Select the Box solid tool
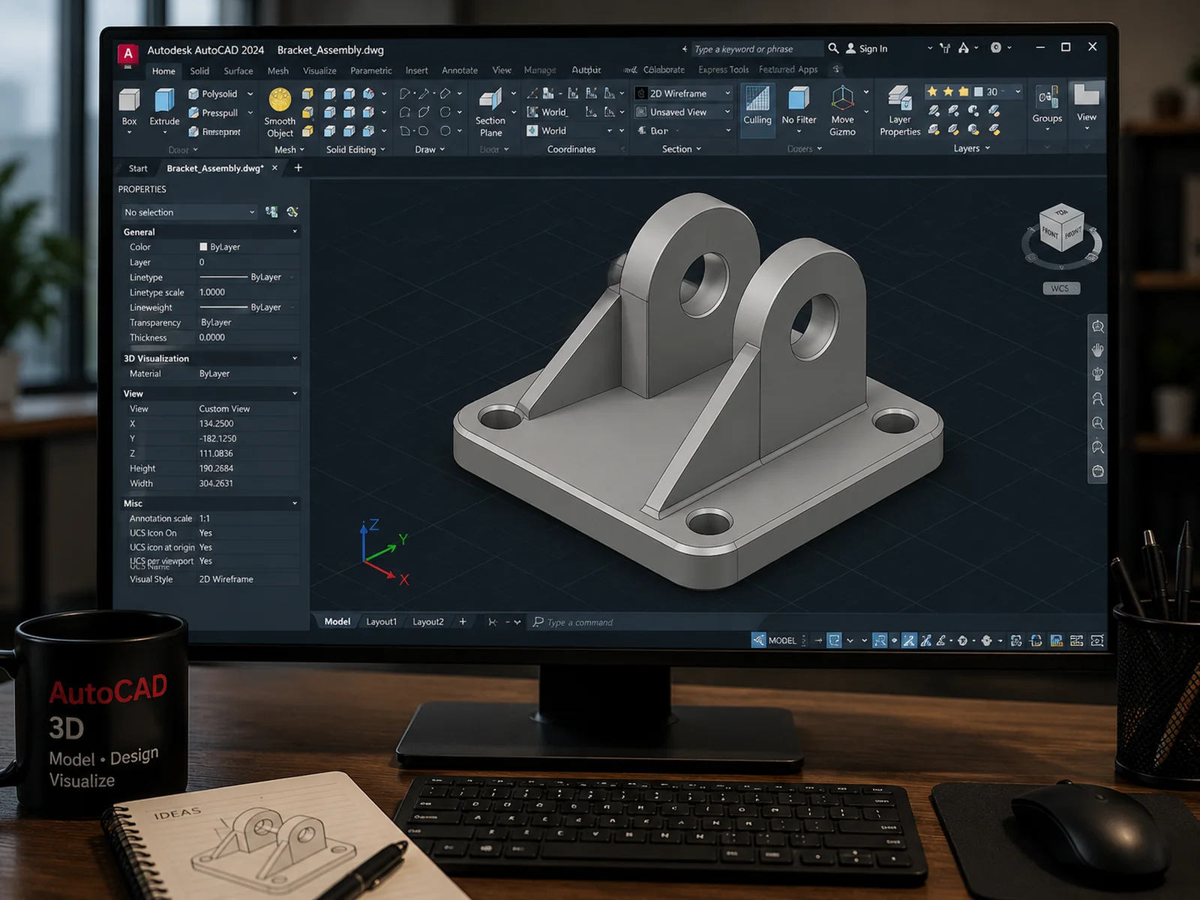This screenshot has height=900, width=1200. [x=129, y=107]
